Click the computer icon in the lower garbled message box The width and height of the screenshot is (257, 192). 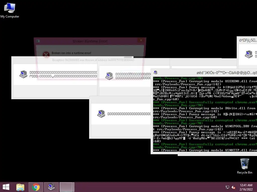101,114
